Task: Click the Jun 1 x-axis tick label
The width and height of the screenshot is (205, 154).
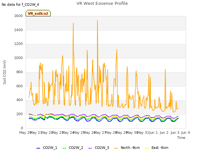Action: (x=153, y=133)
